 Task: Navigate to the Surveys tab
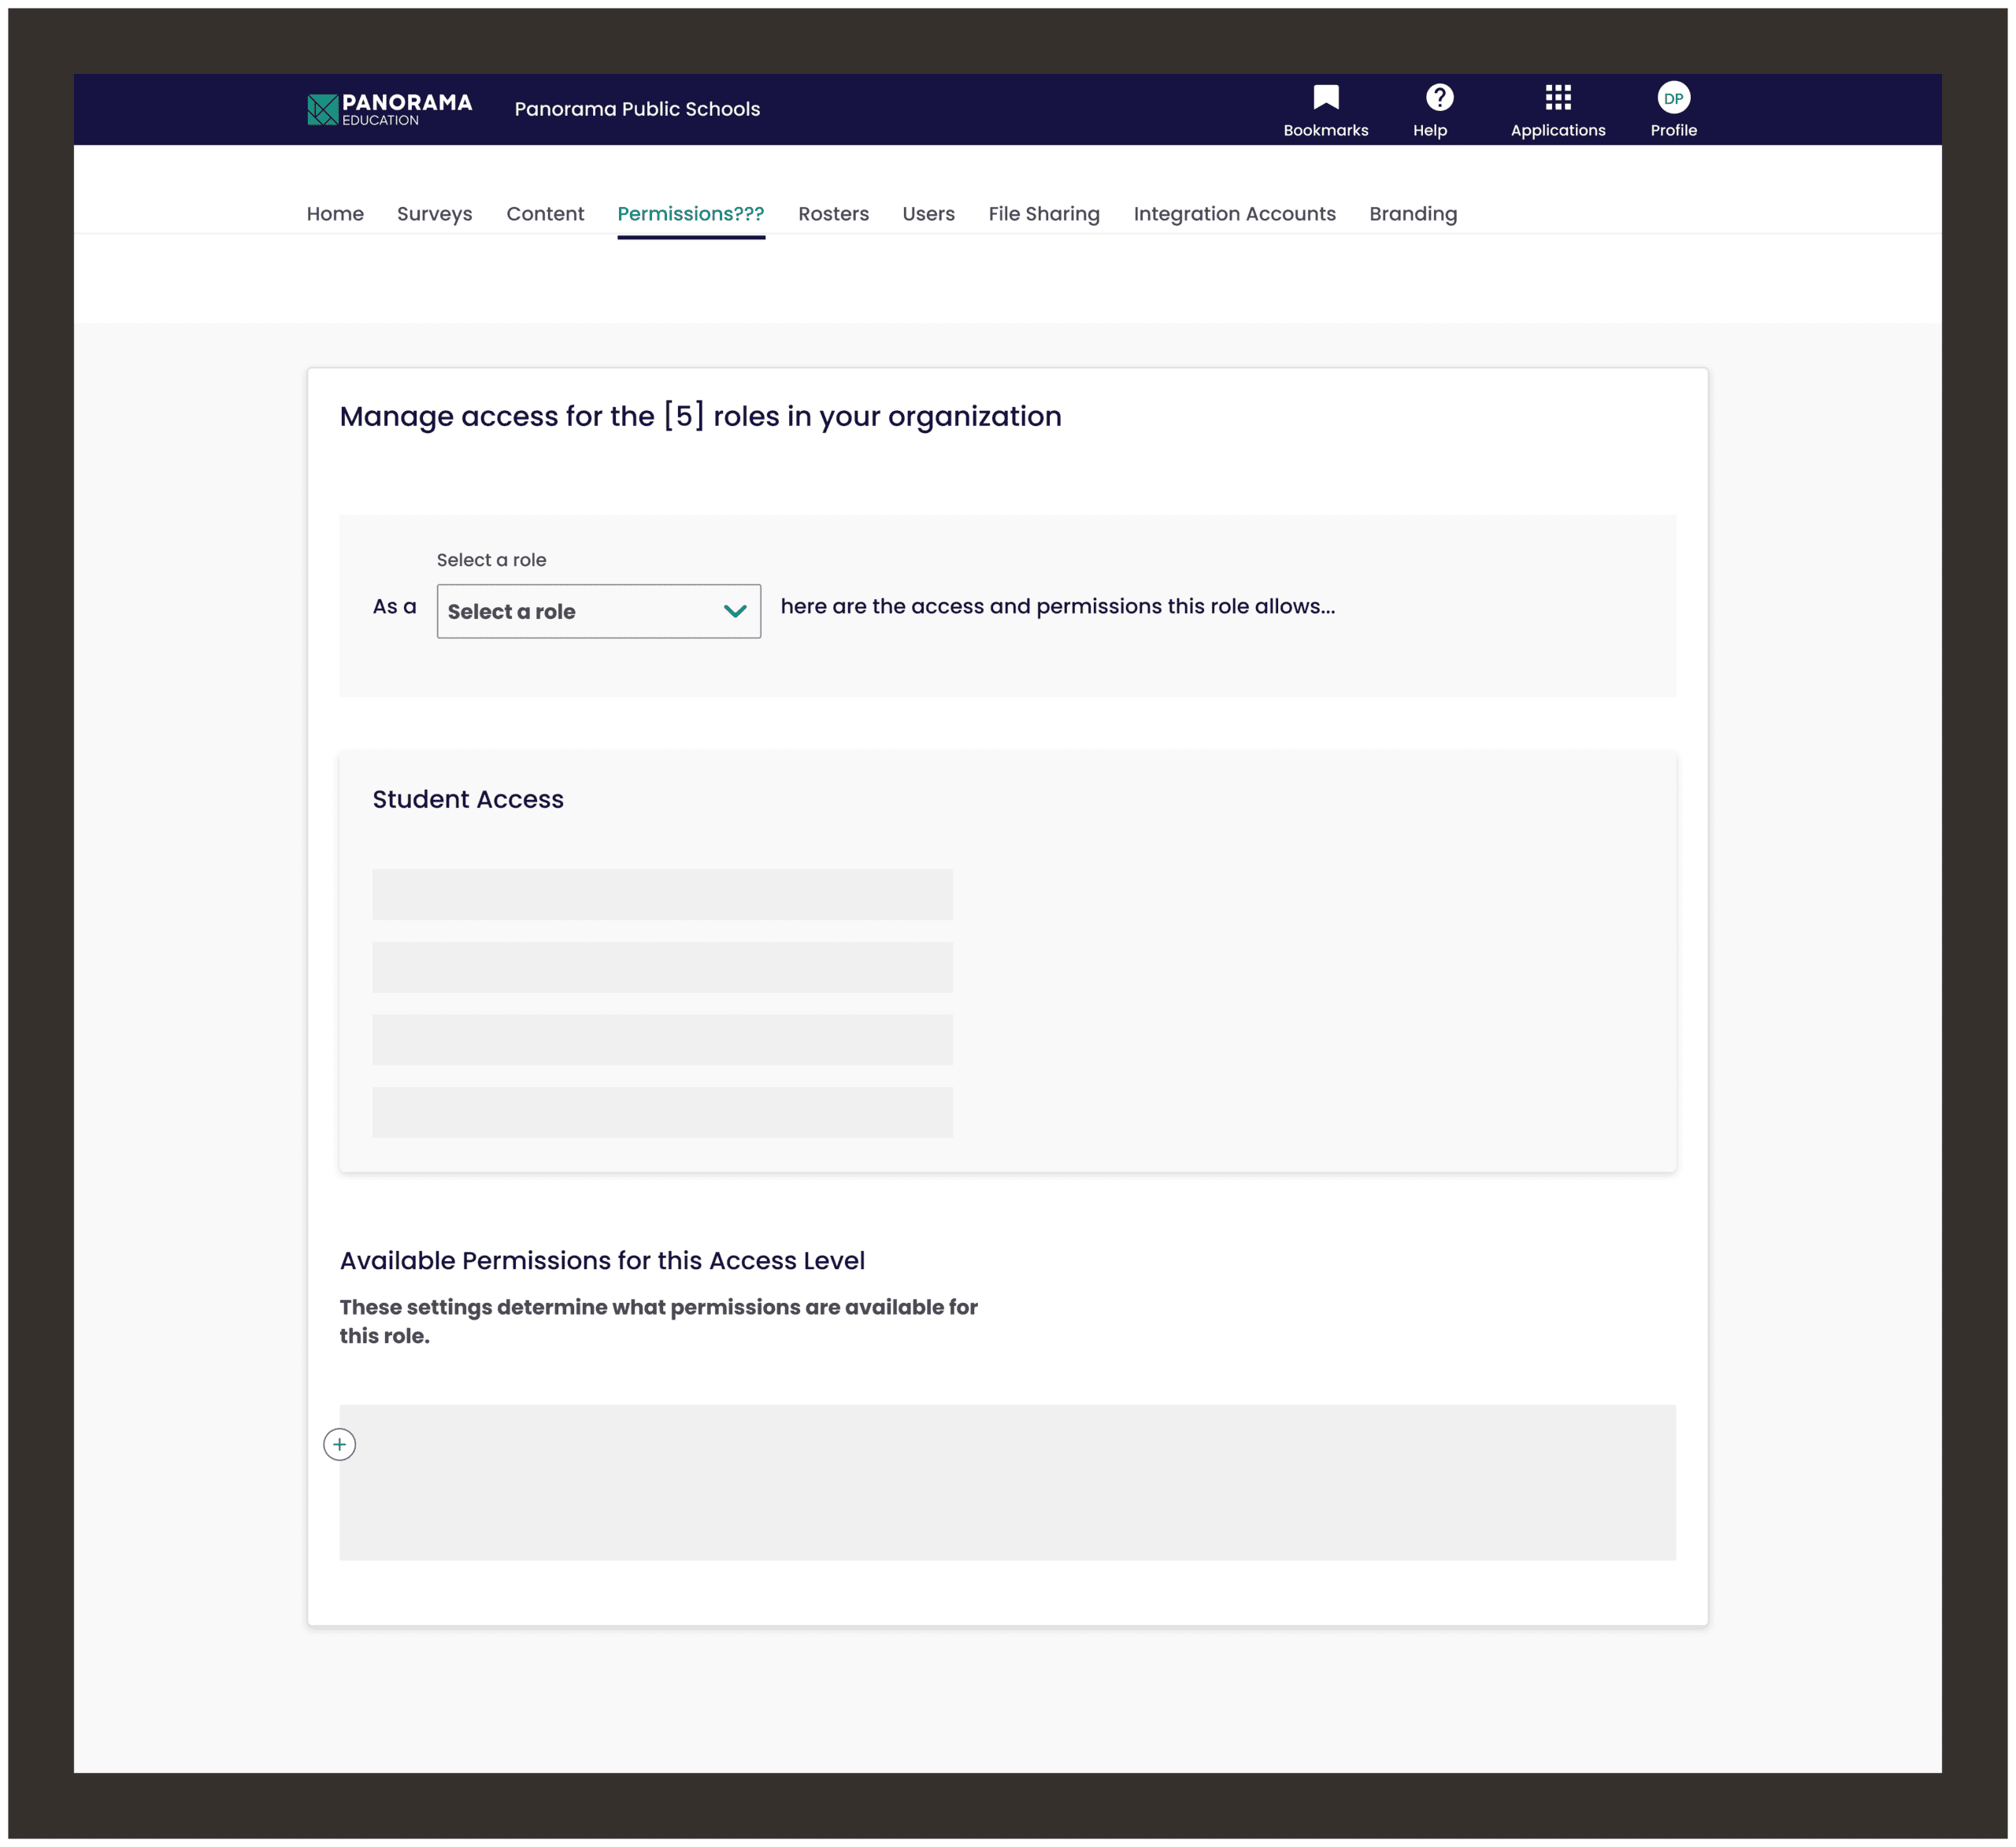click(435, 214)
